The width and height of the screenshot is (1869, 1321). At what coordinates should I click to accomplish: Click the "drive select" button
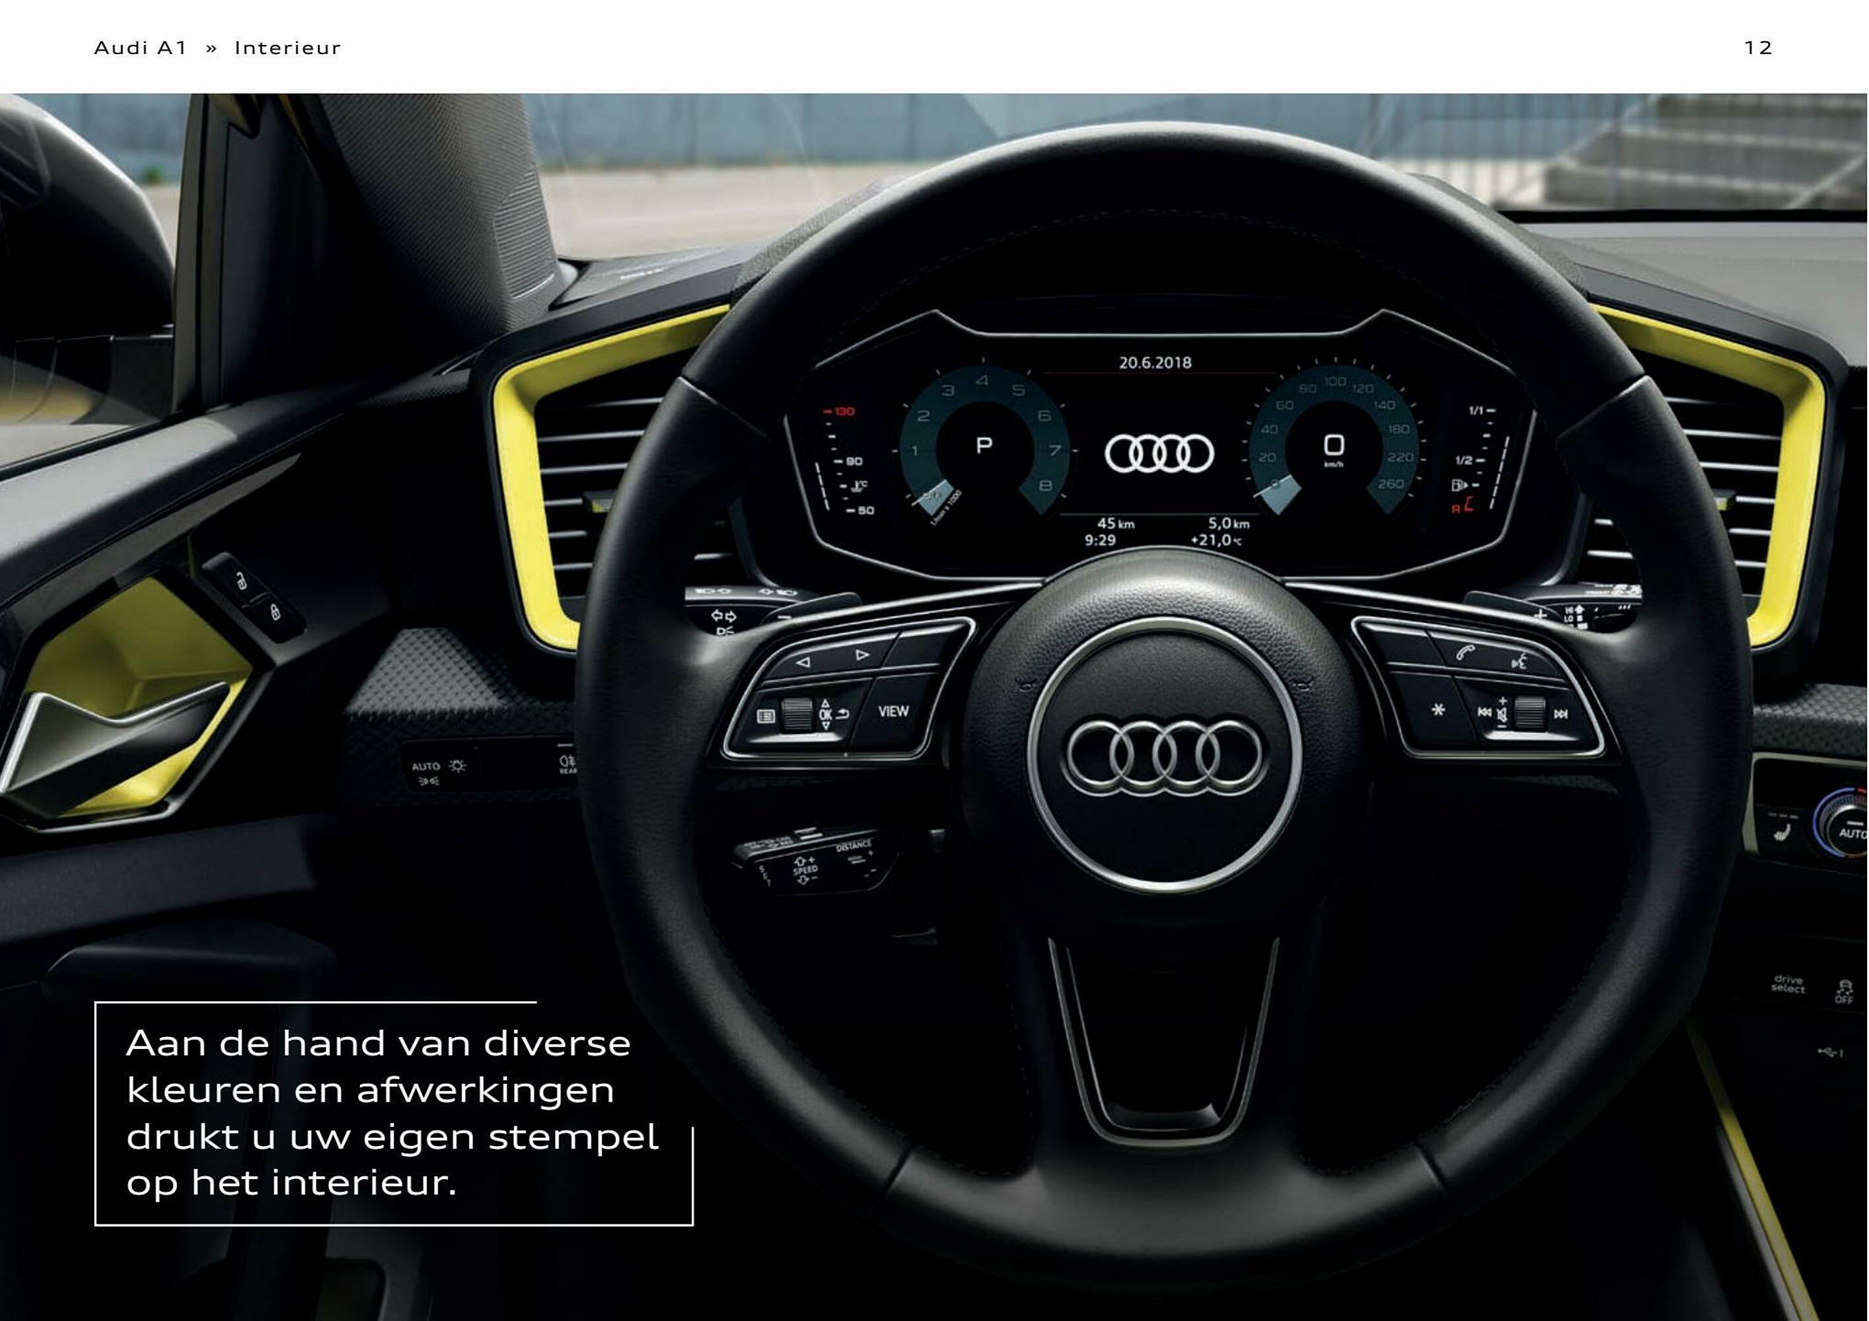click(x=1788, y=984)
